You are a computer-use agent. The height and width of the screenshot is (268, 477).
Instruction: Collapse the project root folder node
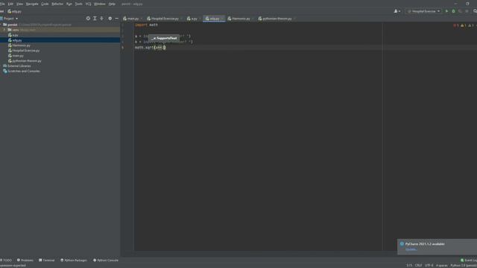coord(1,25)
